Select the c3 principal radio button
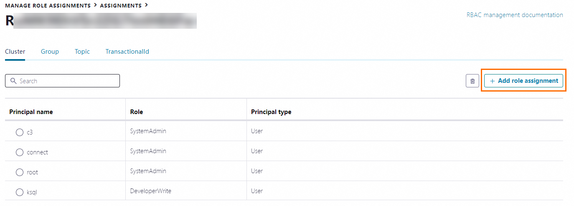 coord(19,132)
